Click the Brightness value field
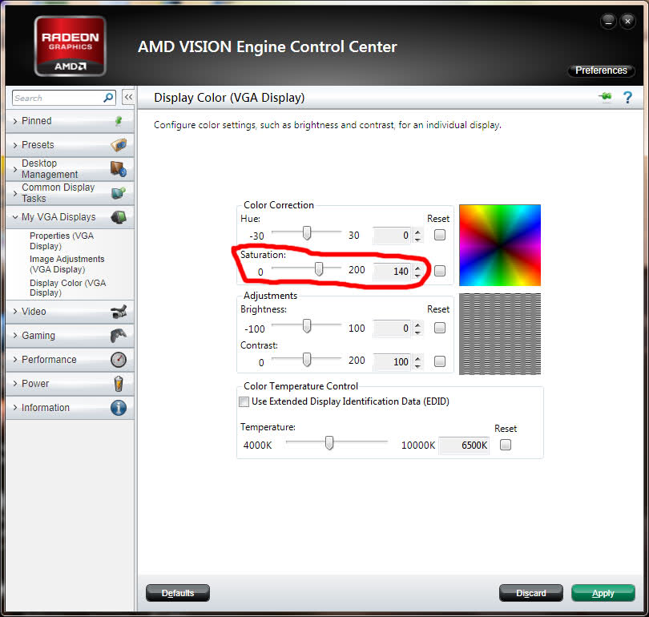 point(392,329)
